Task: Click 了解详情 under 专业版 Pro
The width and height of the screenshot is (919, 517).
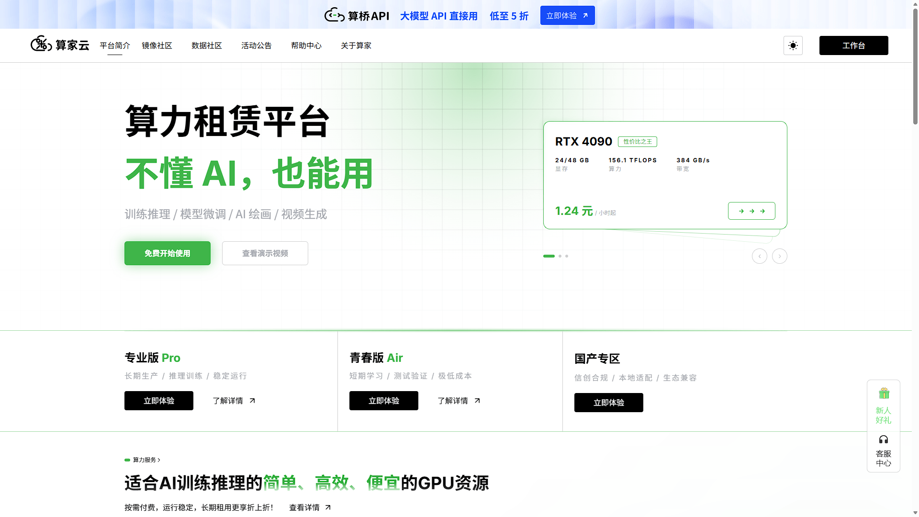Action: (x=234, y=401)
